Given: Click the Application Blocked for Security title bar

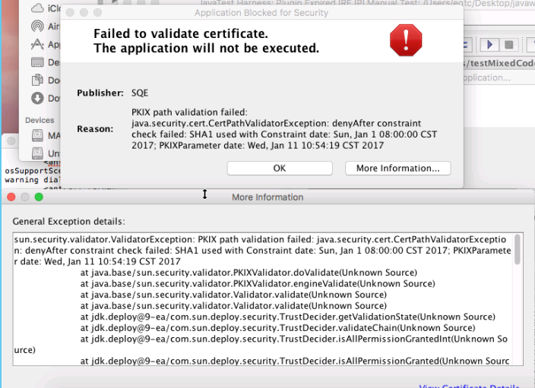Looking at the screenshot, I should (261, 13).
